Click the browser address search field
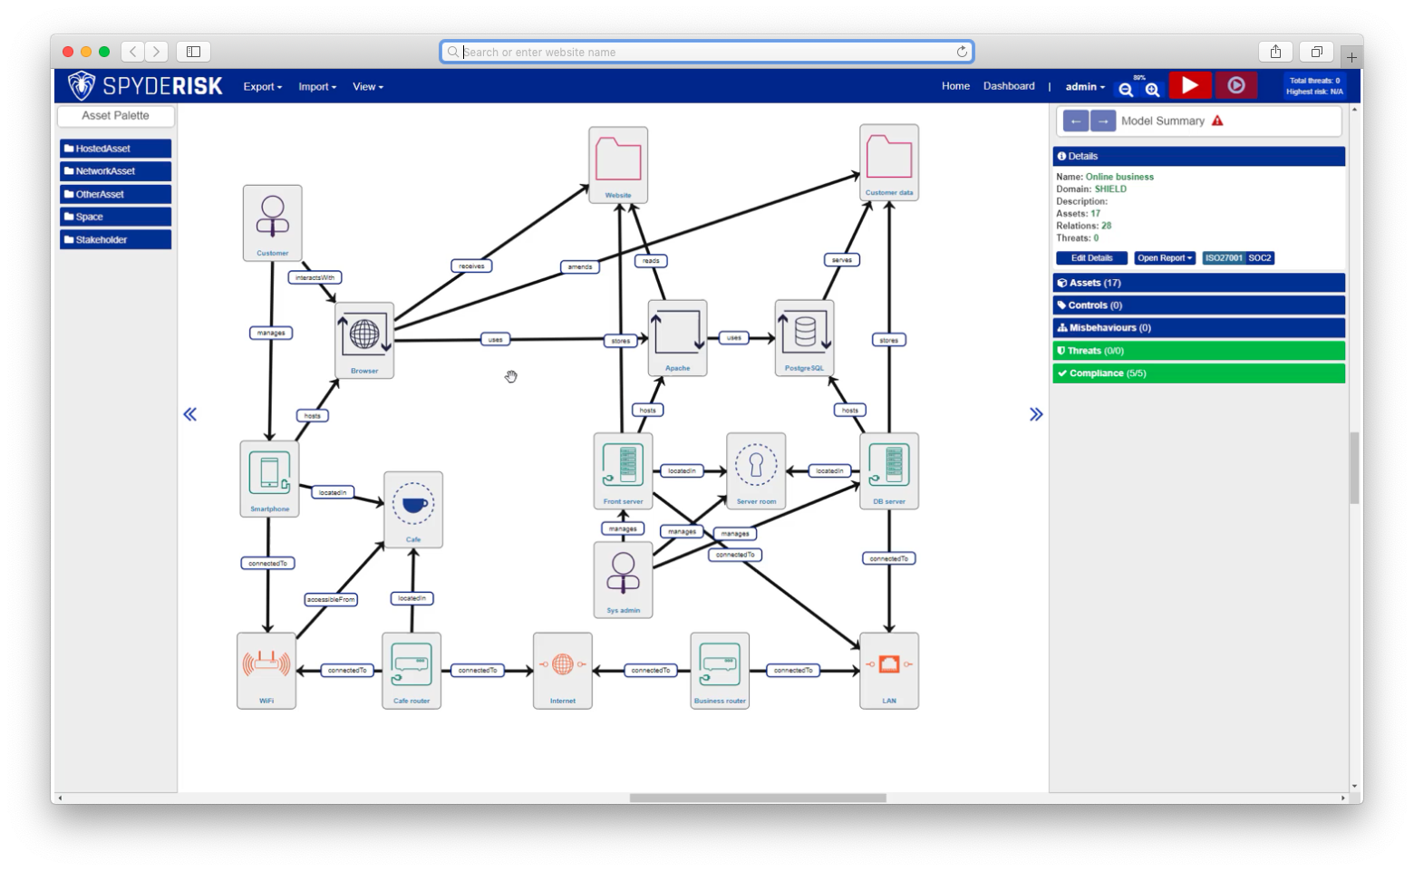1414x871 pixels. (707, 52)
